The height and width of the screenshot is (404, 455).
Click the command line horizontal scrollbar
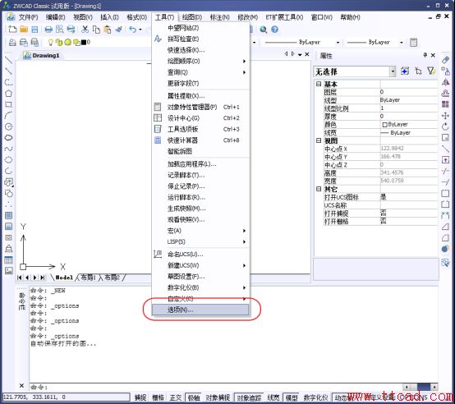[420, 387]
